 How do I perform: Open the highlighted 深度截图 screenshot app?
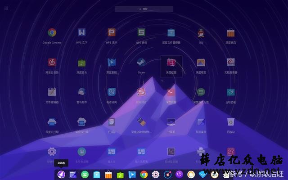click(171, 63)
